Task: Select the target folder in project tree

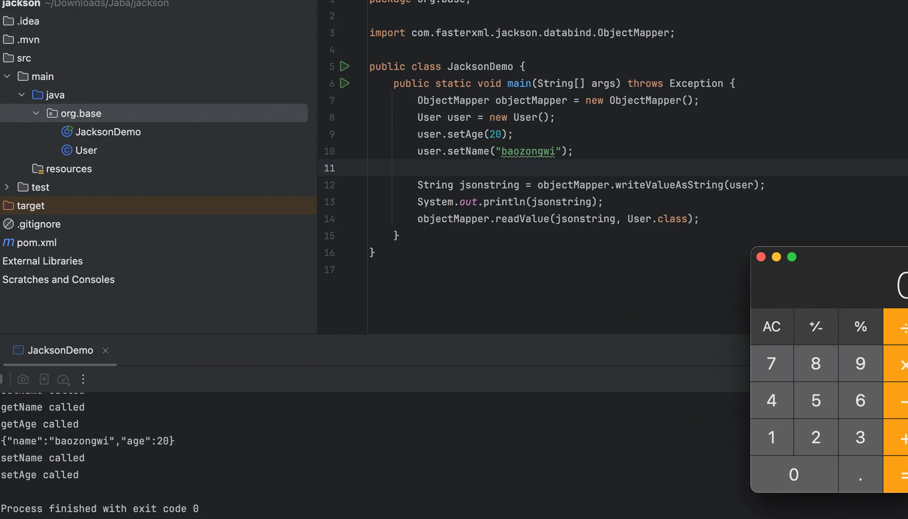Action: tap(31, 206)
